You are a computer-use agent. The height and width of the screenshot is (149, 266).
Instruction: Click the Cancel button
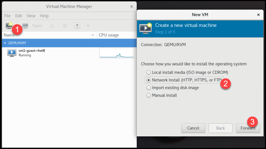[x=193, y=128]
